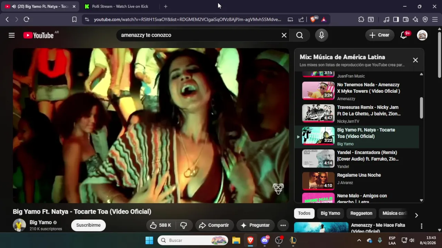Play Yandel Encantadora Remix in the mix
This screenshot has height=248, width=442.
[357, 159]
